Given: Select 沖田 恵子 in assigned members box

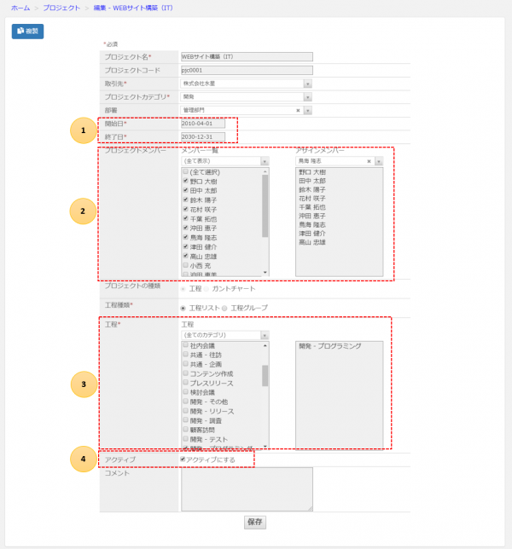Looking at the screenshot, I should (x=312, y=216).
